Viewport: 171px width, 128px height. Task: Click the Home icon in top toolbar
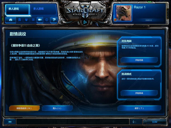click(10, 20)
